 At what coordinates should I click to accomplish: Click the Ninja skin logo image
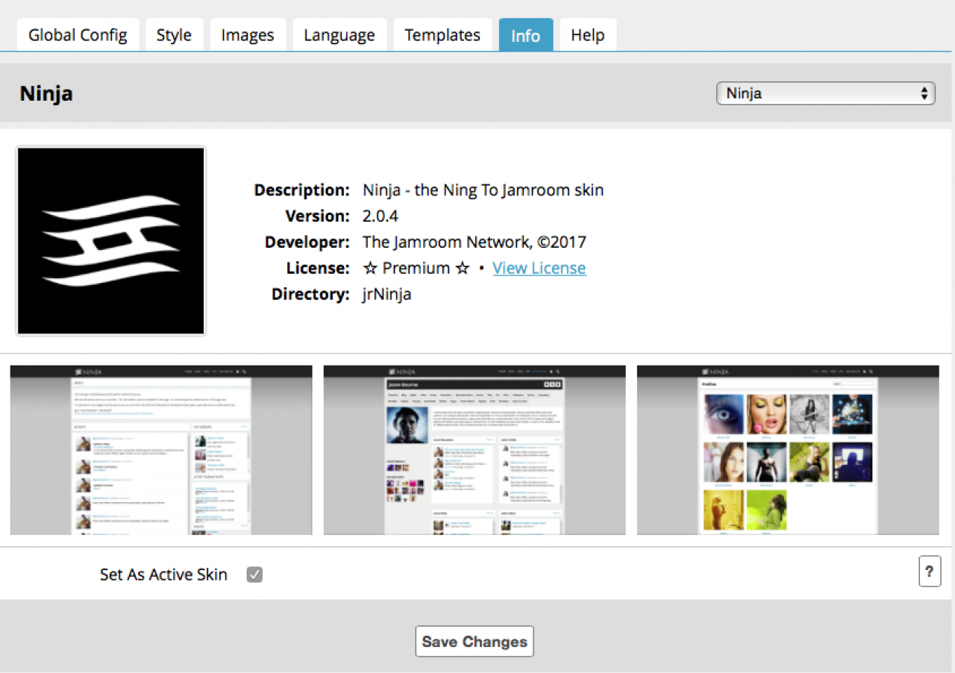point(111,241)
